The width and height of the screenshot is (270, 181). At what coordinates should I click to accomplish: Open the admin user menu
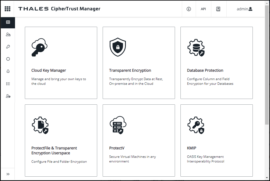pyautogui.click(x=244, y=9)
